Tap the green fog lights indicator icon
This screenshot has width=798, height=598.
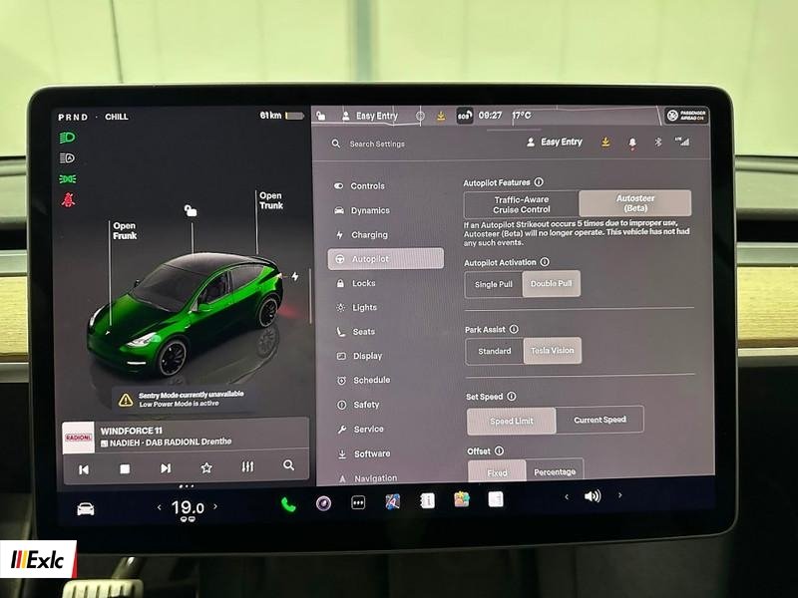[x=68, y=179]
